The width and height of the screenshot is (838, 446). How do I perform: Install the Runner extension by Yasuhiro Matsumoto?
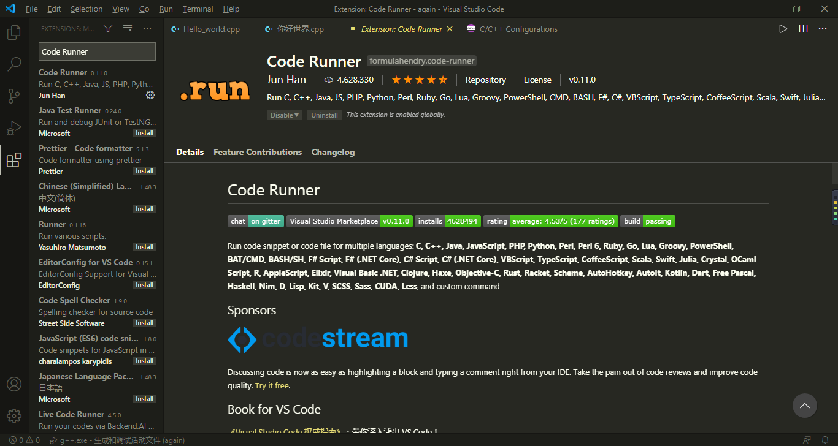point(145,247)
